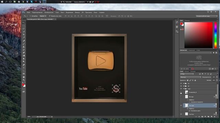Viewport: 220px width, 123px height.
Task: Select the Rectangle shape tool
Action: [24, 74]
